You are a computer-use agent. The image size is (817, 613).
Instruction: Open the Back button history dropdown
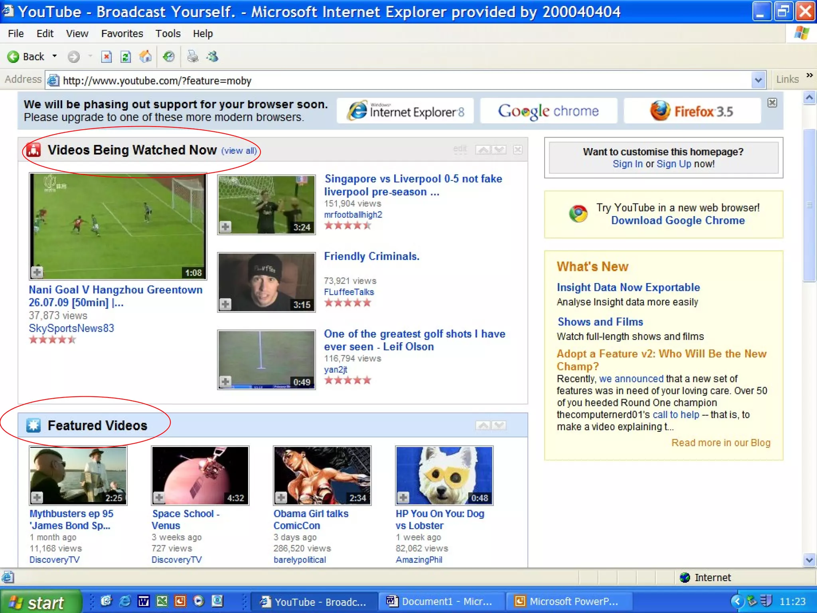55,57
